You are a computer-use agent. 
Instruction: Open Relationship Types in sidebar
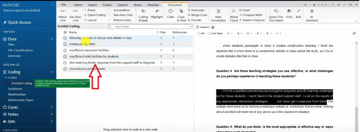tap(21, 100)
